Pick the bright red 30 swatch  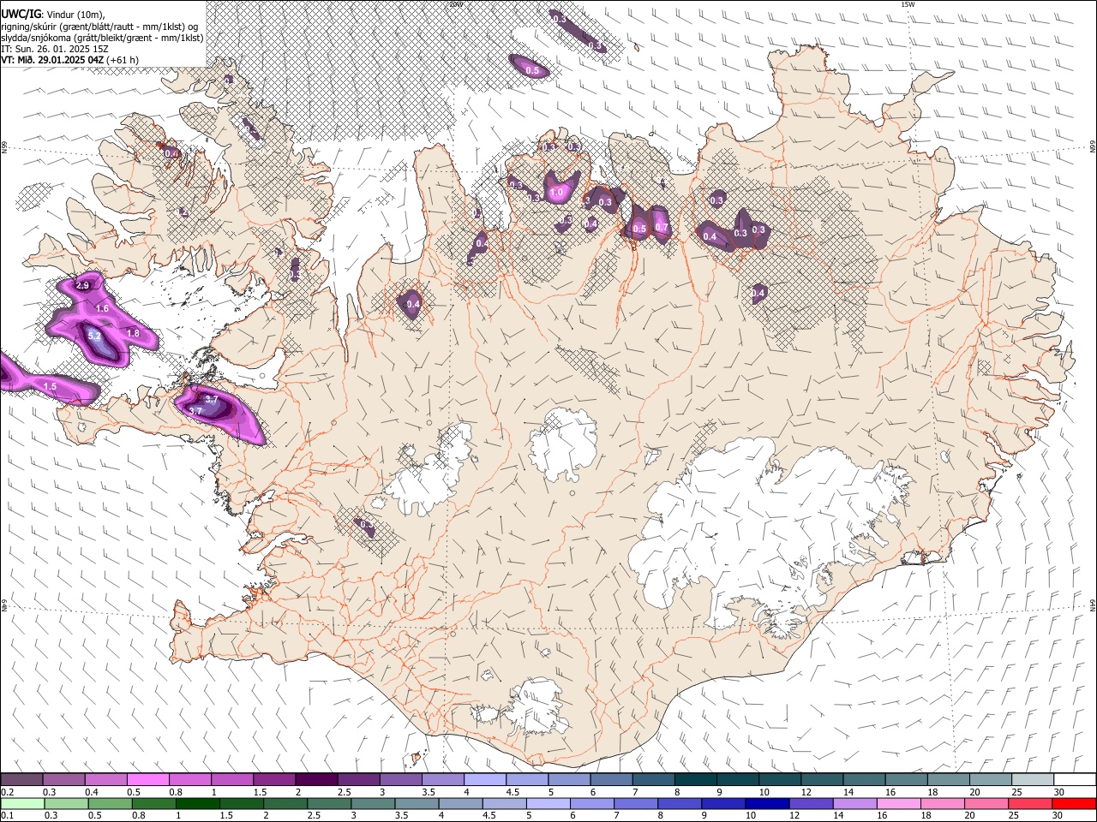[x=1073, y=803]
